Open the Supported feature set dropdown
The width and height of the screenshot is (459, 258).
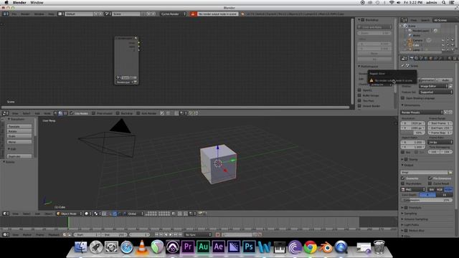pos(436,92)
